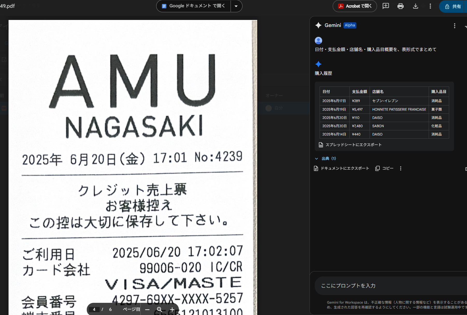Open the top bar's more actions menu
The image size is (467, 315).
[x=430, y=6]
